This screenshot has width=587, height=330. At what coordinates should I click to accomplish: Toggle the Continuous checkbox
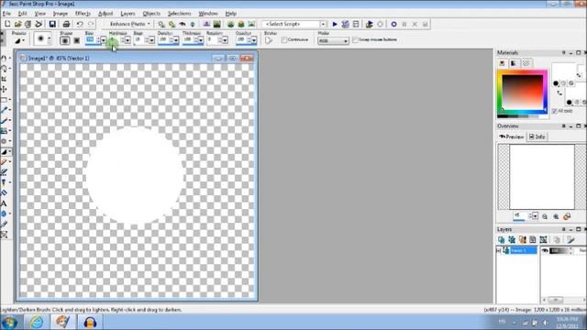point(284,39)
